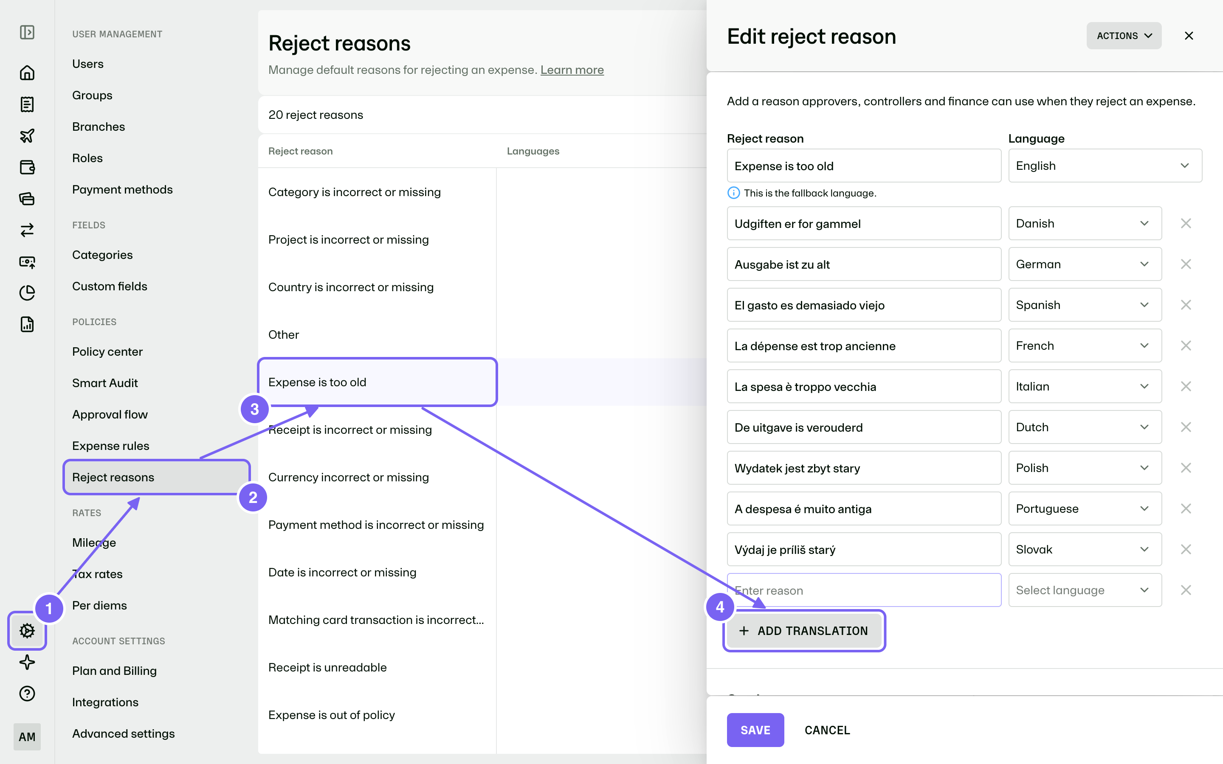Open the travel airplane icon
This screenshot has width=1223, height=764.
[27, 135]
